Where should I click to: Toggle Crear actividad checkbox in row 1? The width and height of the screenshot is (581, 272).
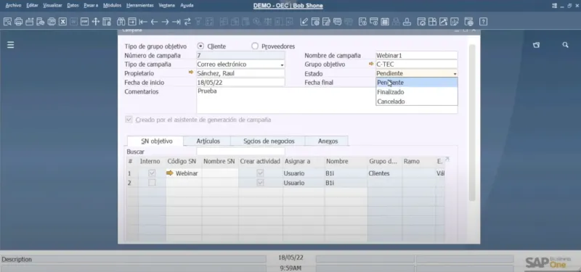coord(261,173)
